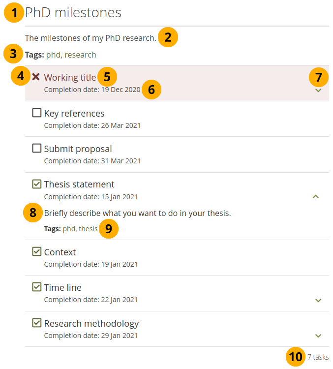Click the thesis tag in Thesis statement
This screenshot has width=333, height=369.
[89, 229]
